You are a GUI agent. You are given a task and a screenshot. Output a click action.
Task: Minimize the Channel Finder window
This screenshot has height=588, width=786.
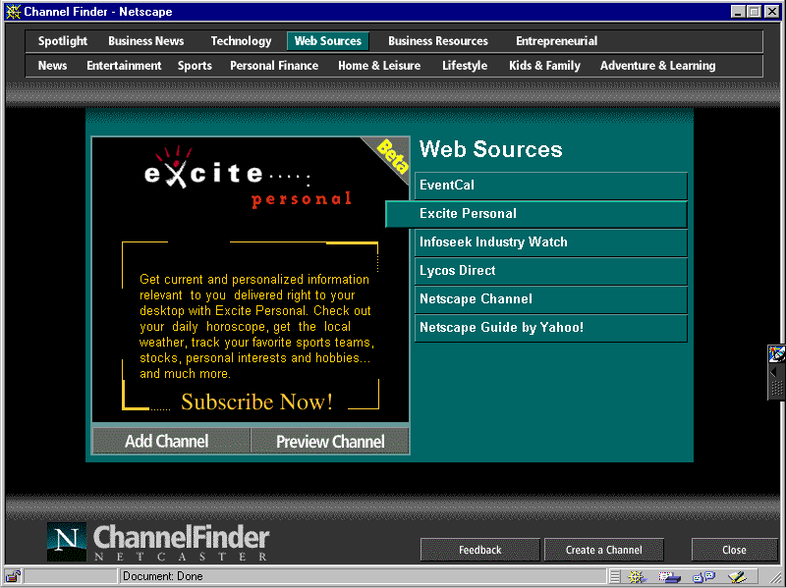pyautogui.click(x=737, y=12)
